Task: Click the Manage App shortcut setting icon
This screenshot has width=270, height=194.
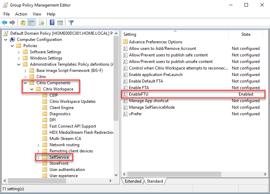Action: coord(125,101)
